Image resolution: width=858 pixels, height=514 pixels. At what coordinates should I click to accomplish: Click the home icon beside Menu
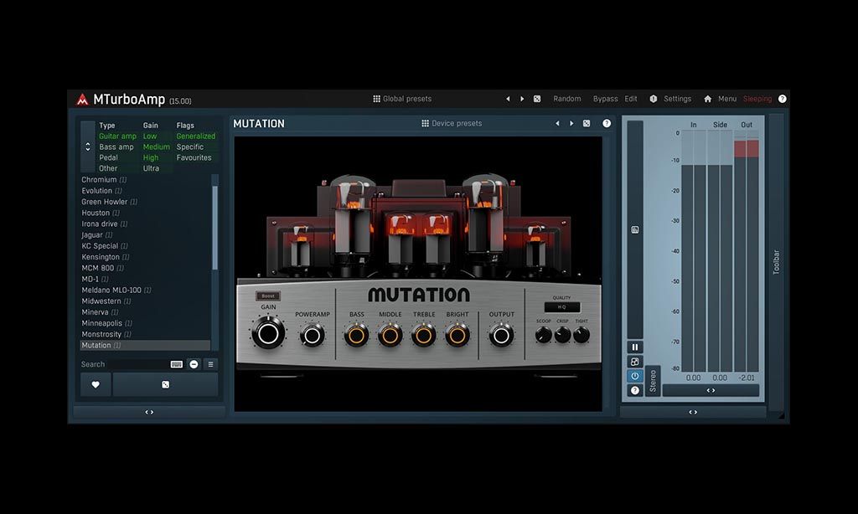(707, 99)
